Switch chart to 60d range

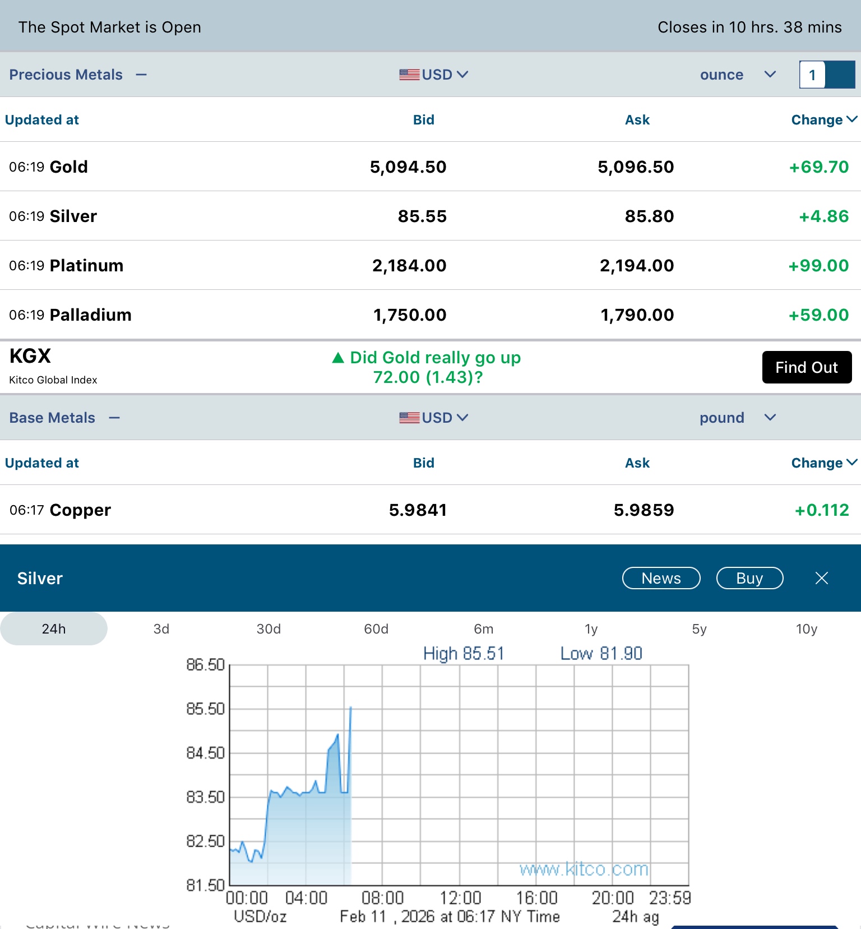(x=376, y=628)
